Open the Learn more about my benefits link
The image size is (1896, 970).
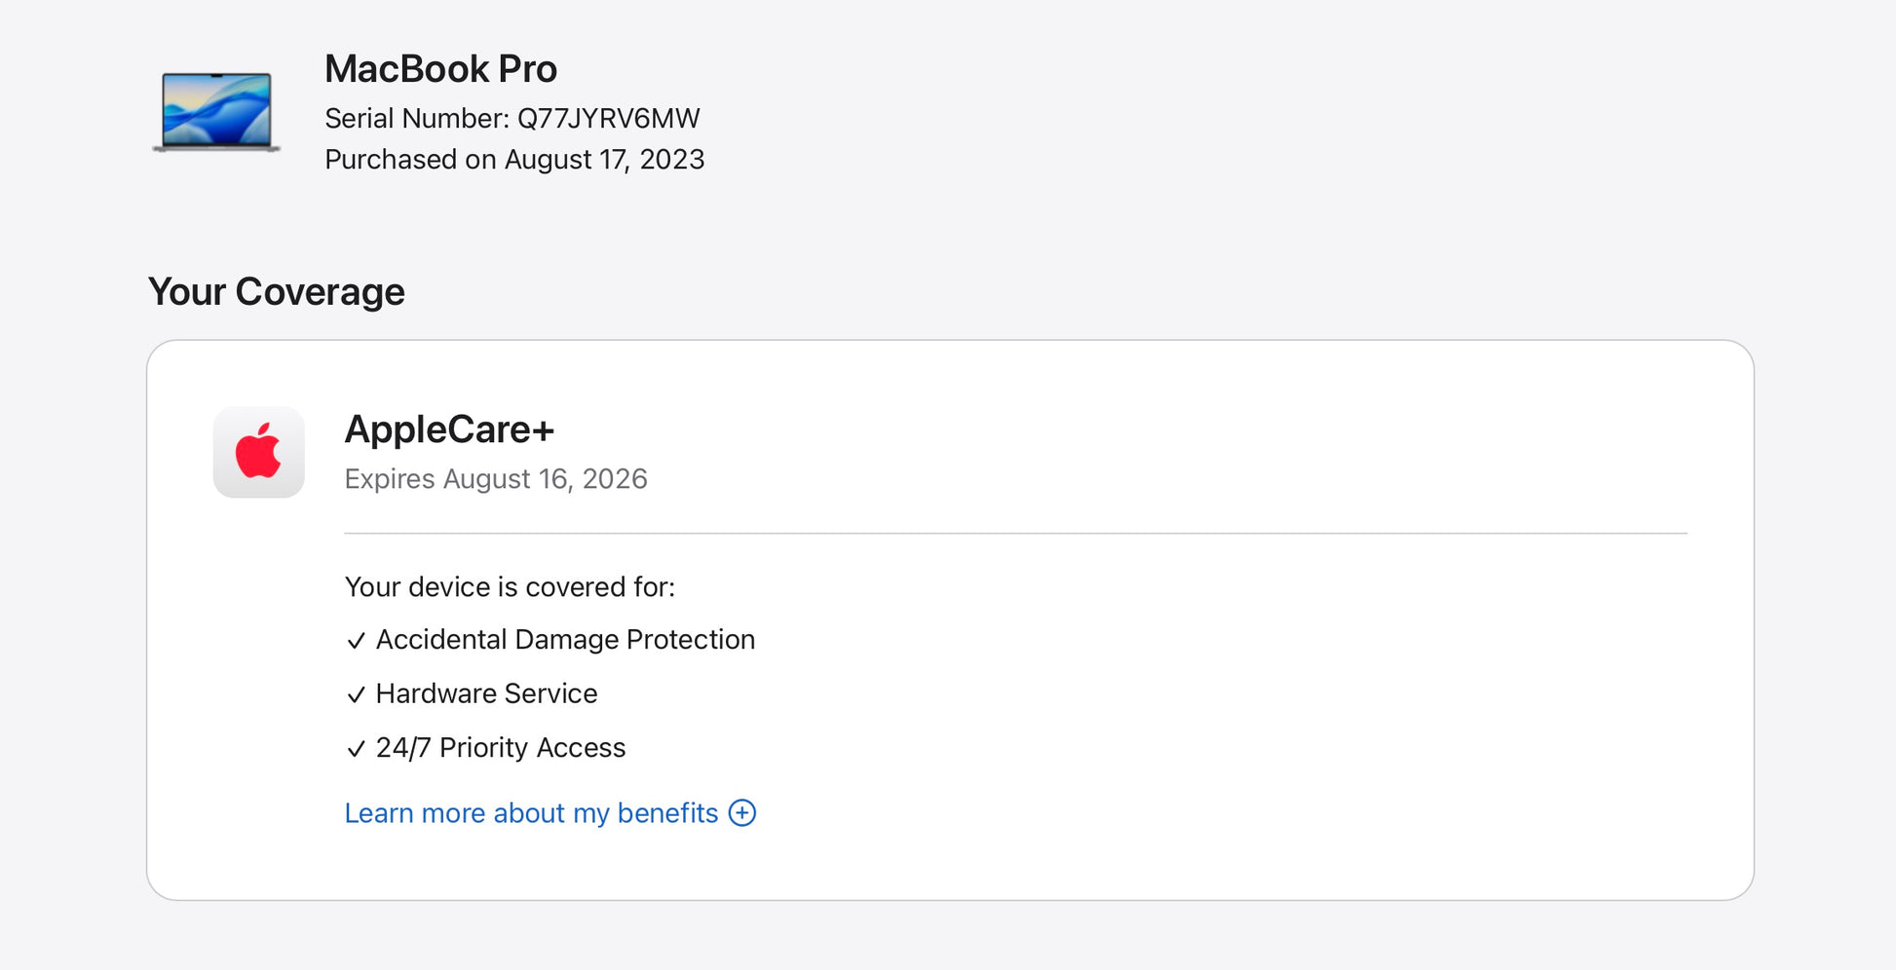pos(531,813)
